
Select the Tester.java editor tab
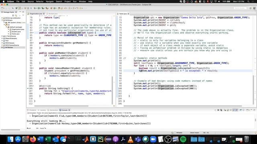click(123, 14)
